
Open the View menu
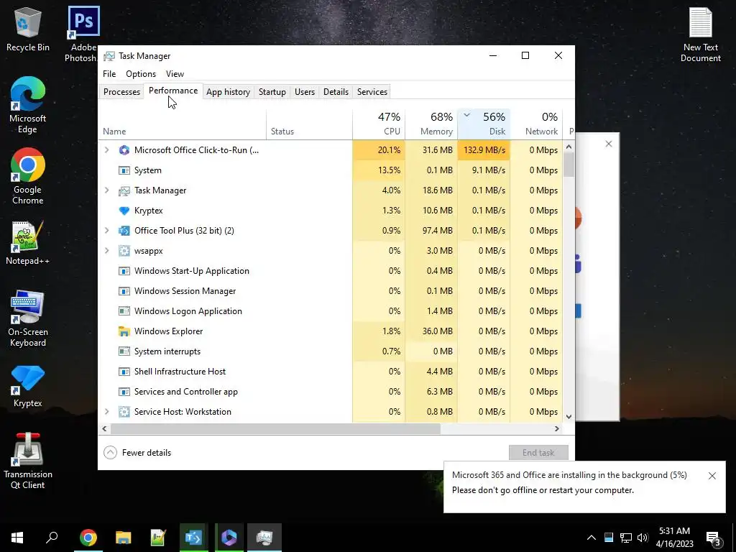click(175, 74)
